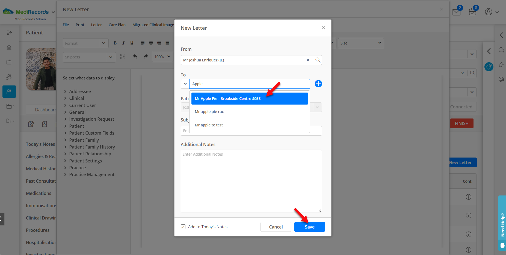Screen dimensions: 506x255
Task: Open the File menu
Action: (66, 25)
